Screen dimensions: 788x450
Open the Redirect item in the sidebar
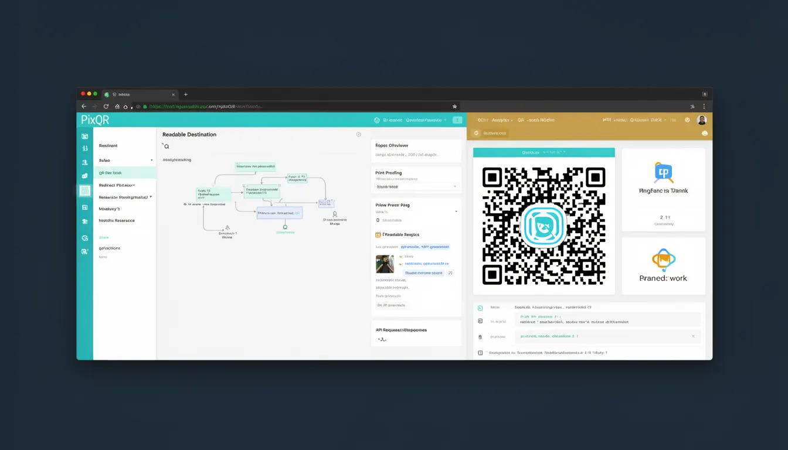pos(117,185)
